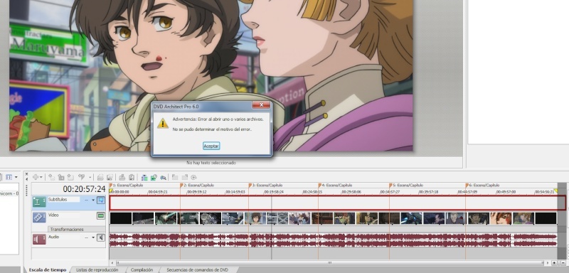Click the timeline scrollbar left arrow

(112, 263)
